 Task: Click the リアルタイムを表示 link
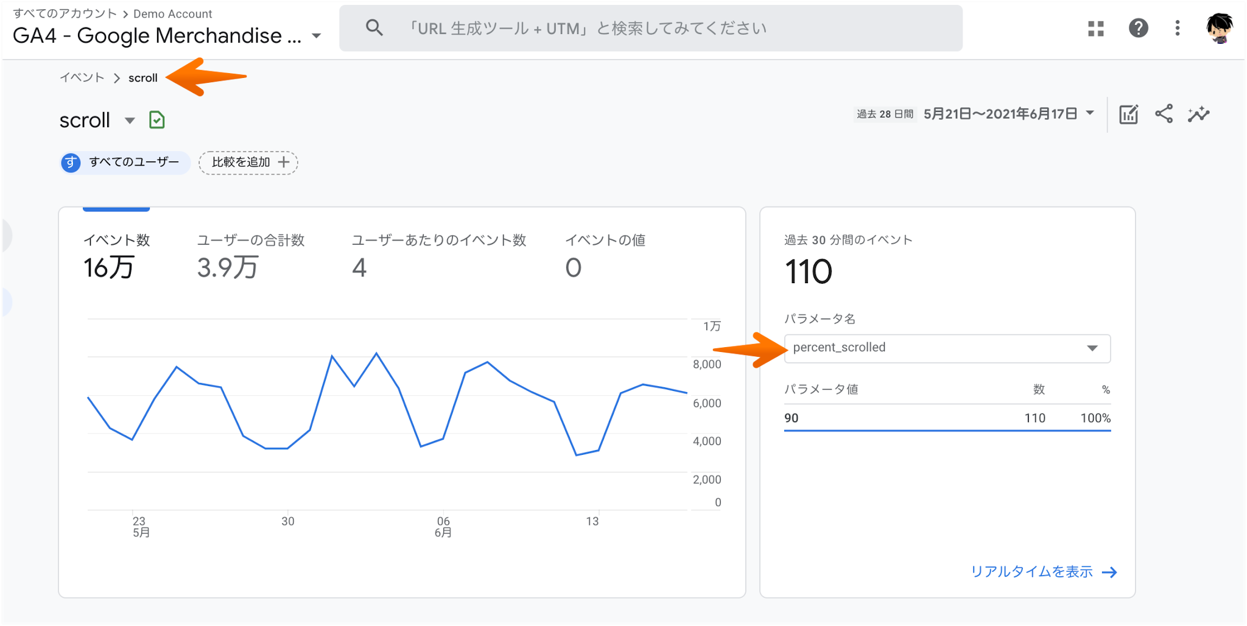tap(1031, 572)
